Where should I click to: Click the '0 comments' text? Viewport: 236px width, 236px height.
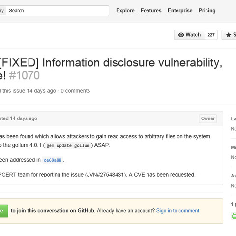(75, 91)
